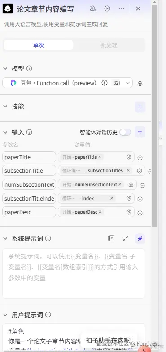The width and height of the screenshot is (166, 352).
Task: Show info tooltip next to 系统提示词
Action: pos(48,238)
